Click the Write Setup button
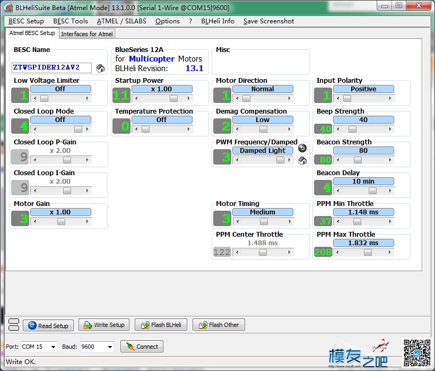 [104, 325]
